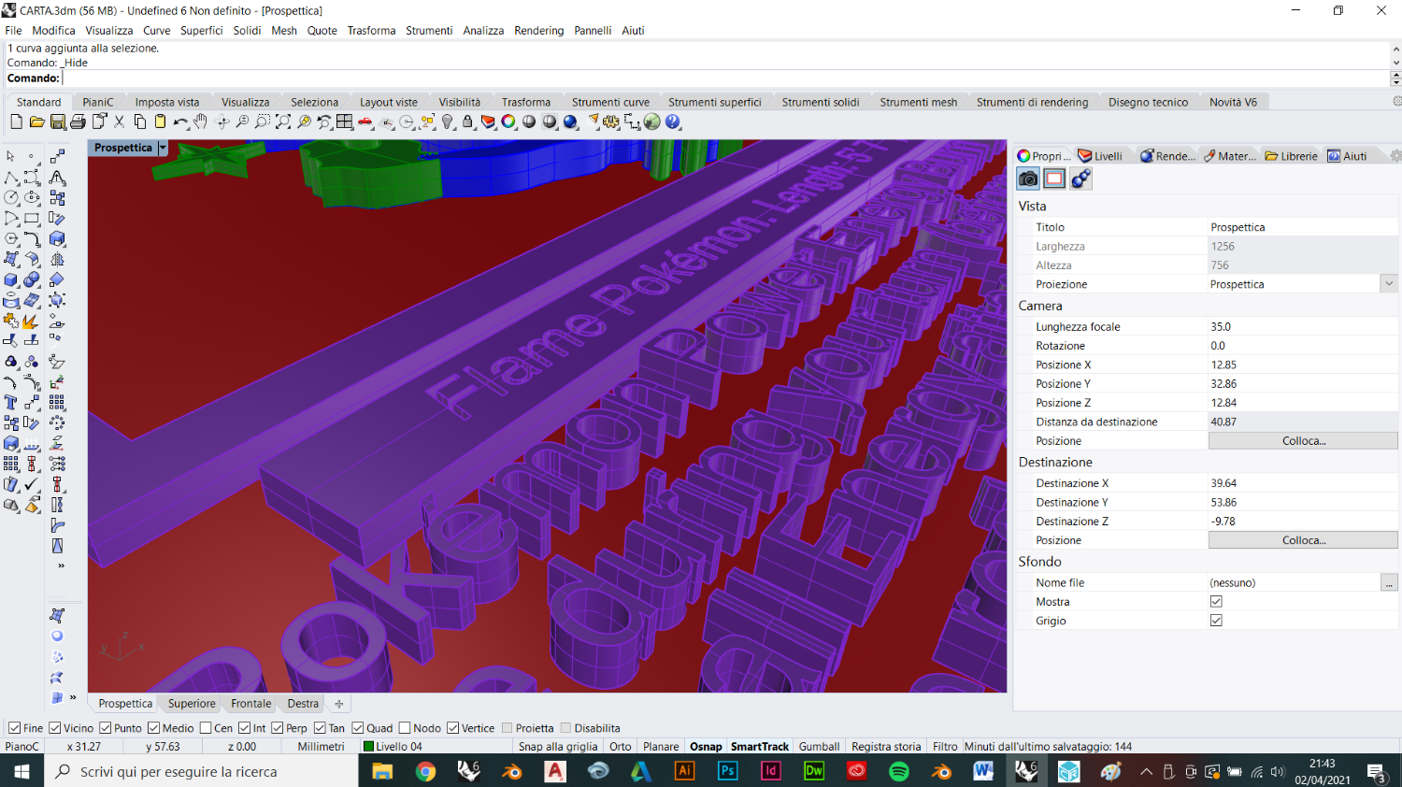The width and height of the screenshot is (1402, 787).
Task: Toggle the Punto osnap checkbox
Action: tap(106, 728)
